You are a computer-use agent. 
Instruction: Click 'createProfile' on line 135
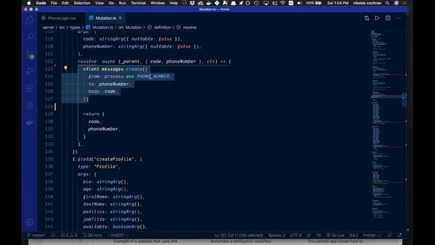[114, 159]
